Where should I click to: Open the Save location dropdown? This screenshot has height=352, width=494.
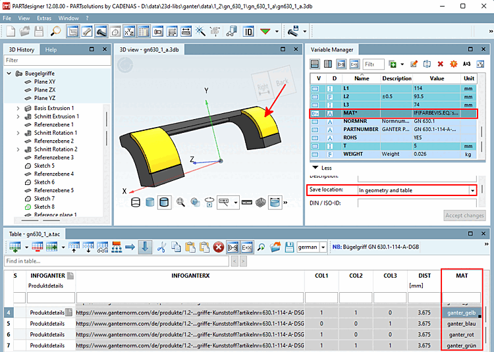pos(472,189)
